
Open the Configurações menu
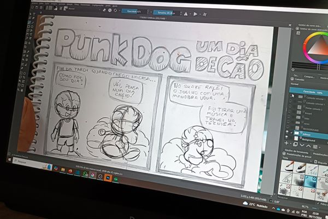(97, 5)
